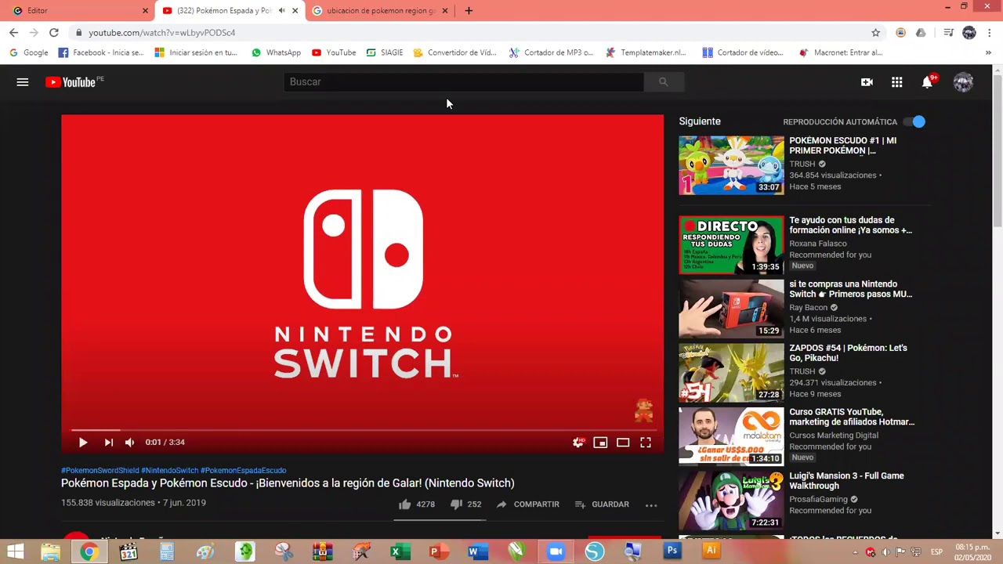Open the Windows Start menu

[15, 551]
